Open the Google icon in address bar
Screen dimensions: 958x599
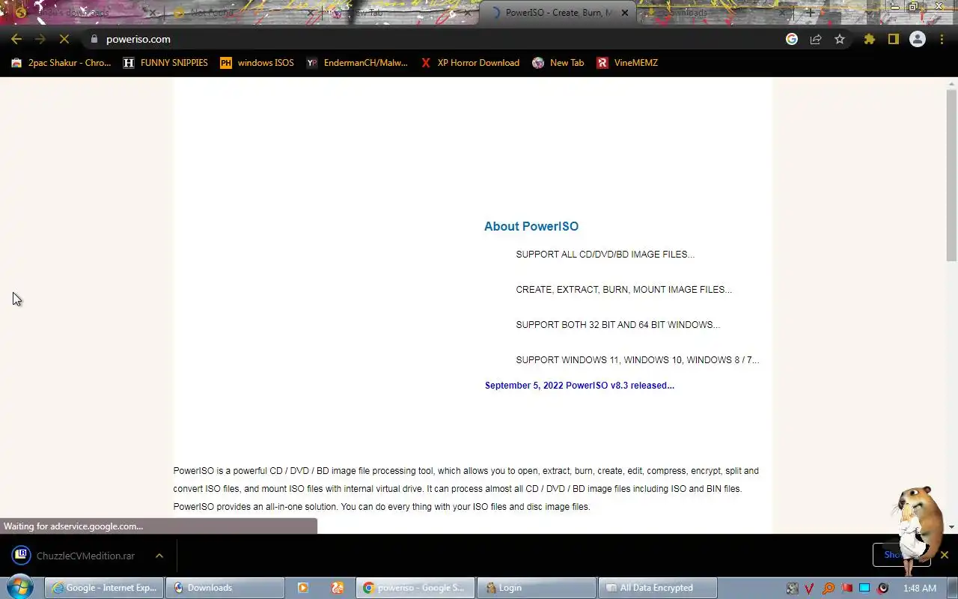(x=792, y=39)
